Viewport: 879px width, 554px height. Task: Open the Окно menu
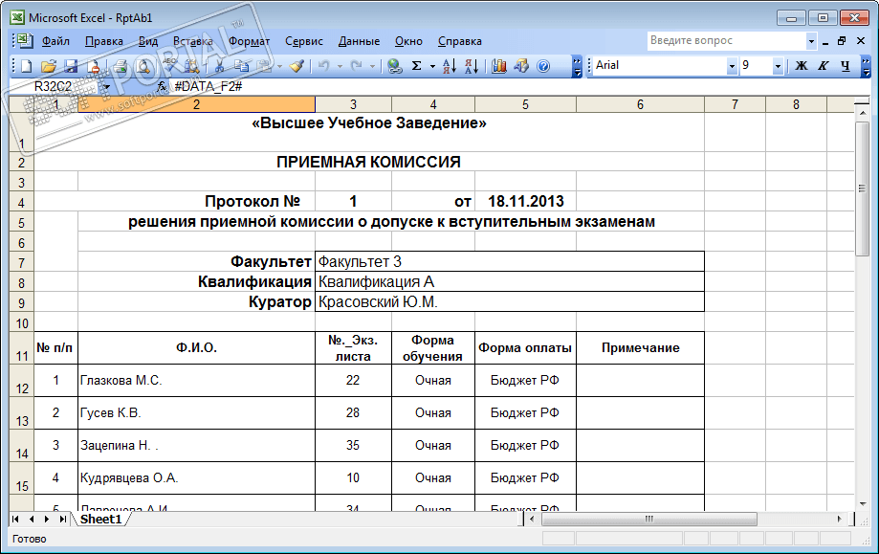tap(408, 41)
